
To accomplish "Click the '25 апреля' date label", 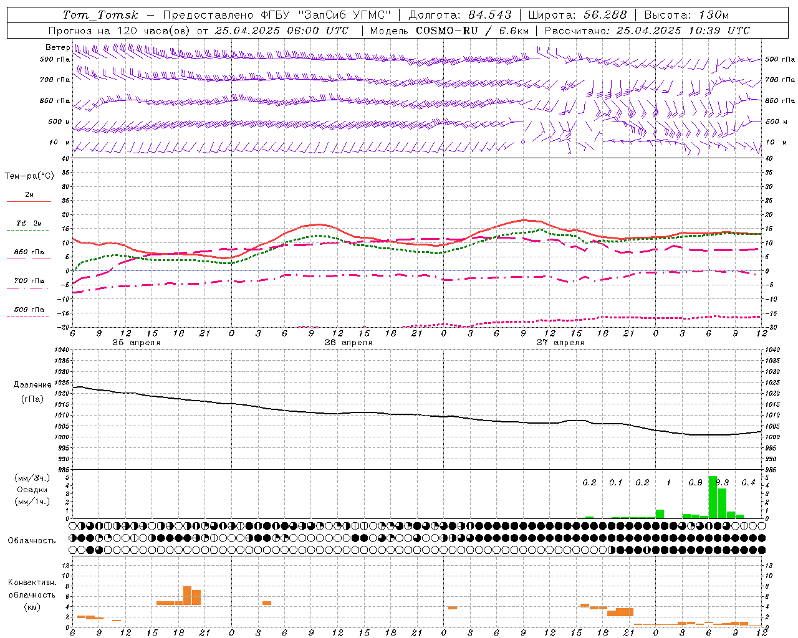I will tap(136, 343).
